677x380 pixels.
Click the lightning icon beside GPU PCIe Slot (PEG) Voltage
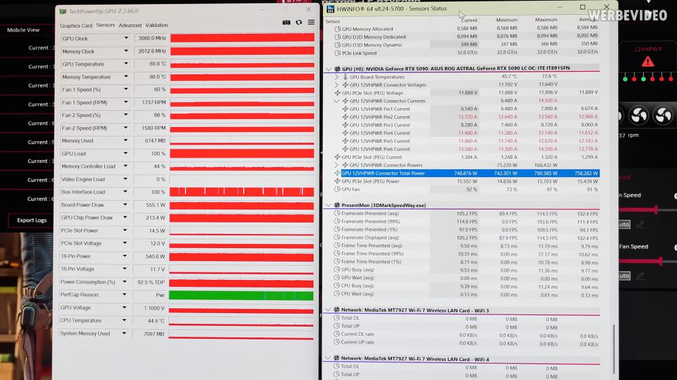[x=337, y=93]
